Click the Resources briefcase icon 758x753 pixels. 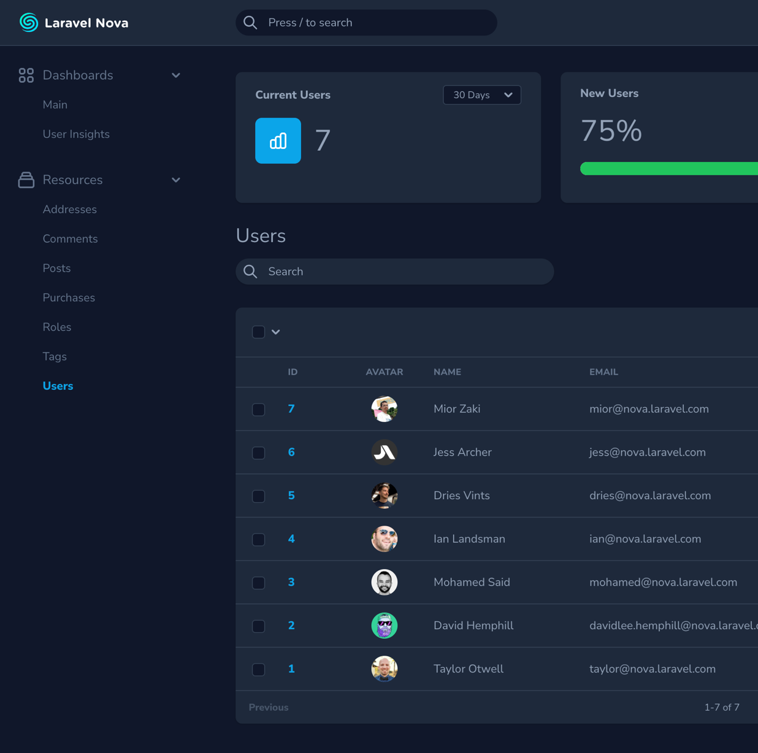(x=26, y=180)
